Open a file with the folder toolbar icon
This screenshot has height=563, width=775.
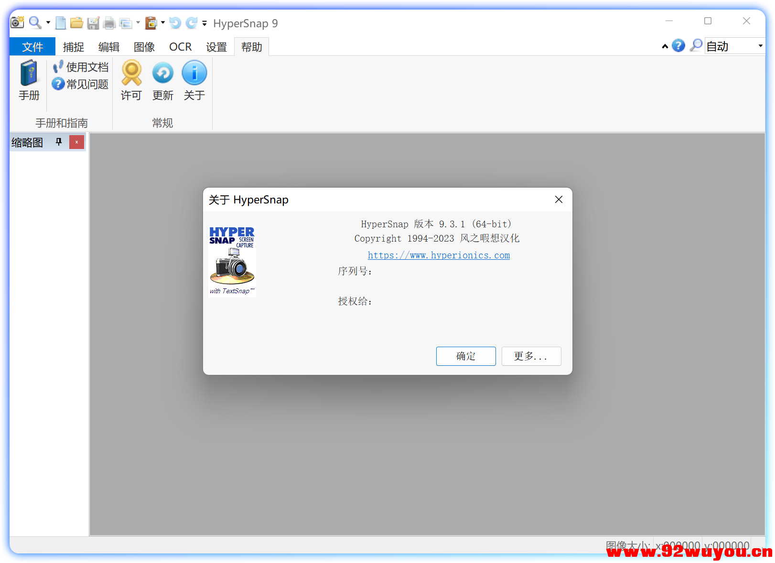coord(77,22)
